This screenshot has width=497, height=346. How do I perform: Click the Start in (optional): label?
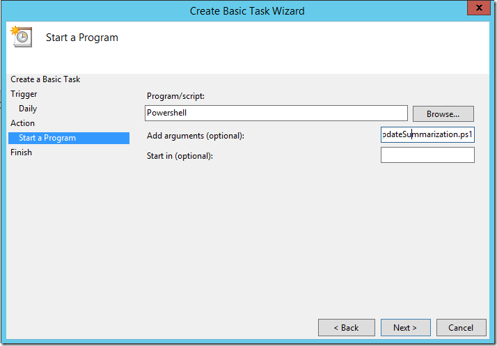coord(180,156)
